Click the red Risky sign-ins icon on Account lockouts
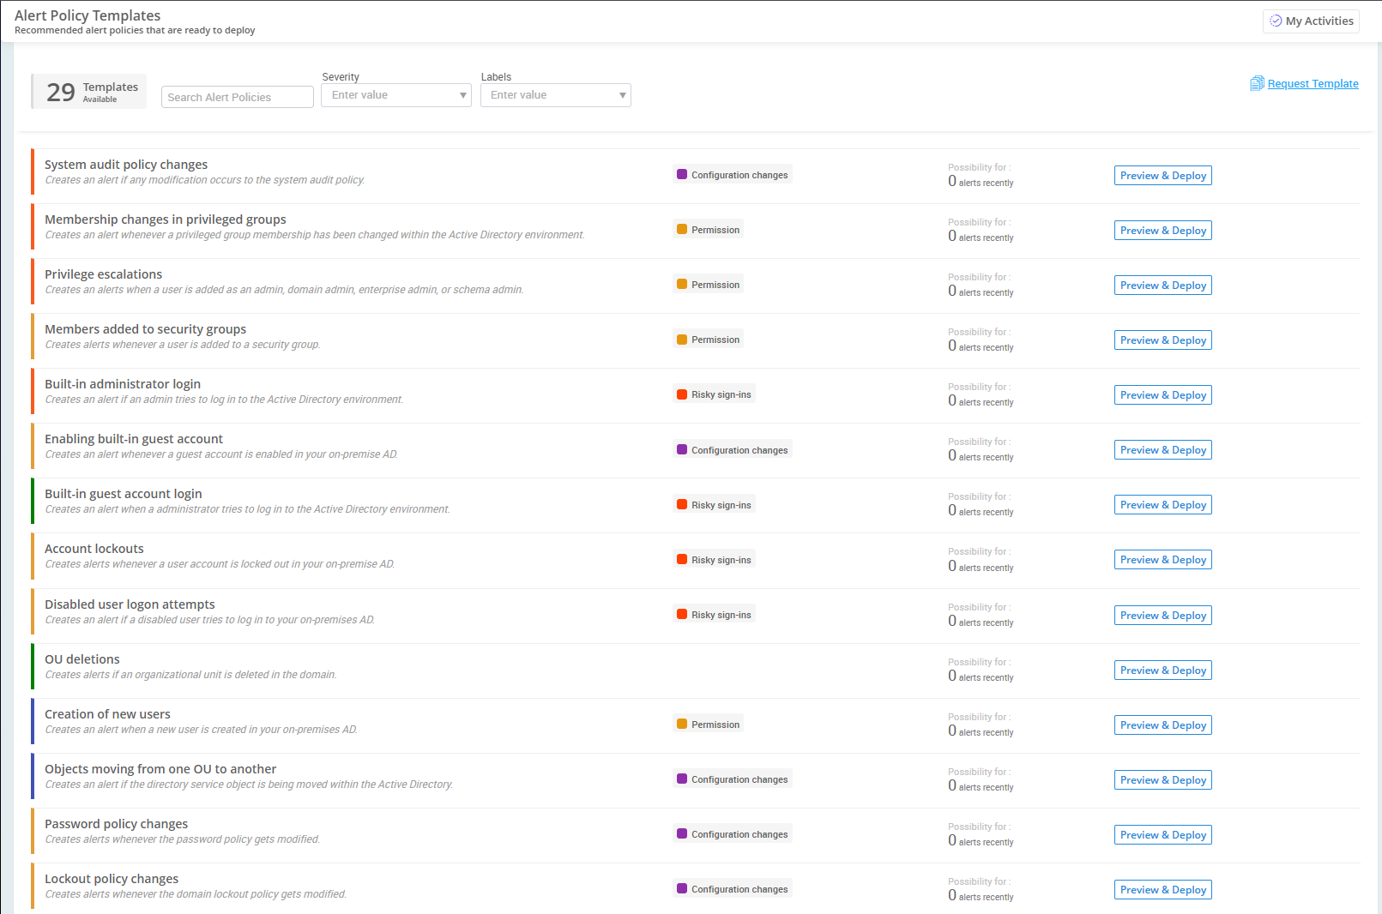This screenshot has width=1382, height=914. 682,559
